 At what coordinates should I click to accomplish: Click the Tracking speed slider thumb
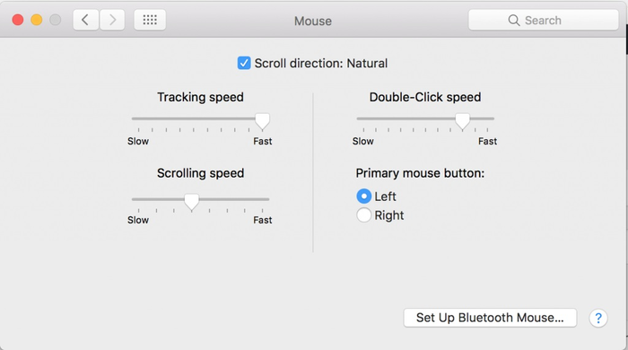click(x=262, y=121)
